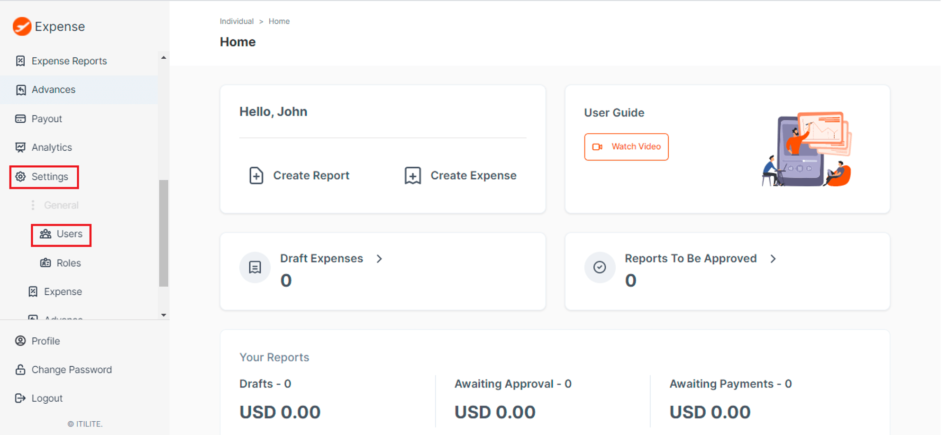Image resolution: width=948 pixels, height=435 pixels.
Task: Select the Analytics chart icon
Action: pos(20,147)
